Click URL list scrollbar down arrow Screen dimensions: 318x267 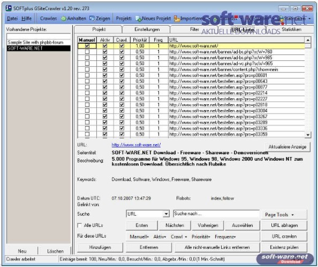(x=308, y=135)
